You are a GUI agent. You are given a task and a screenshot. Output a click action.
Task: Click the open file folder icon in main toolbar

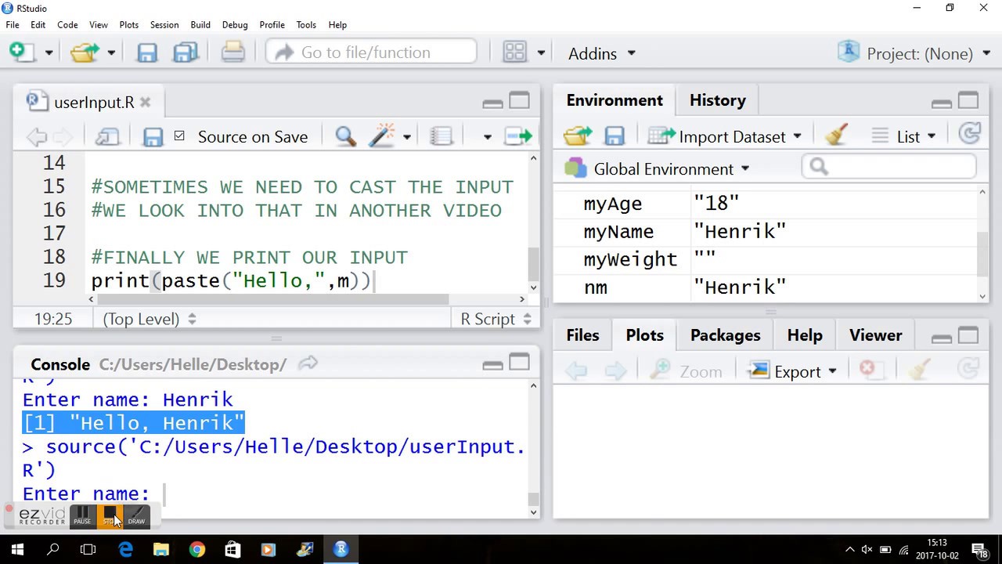[84, 52]
